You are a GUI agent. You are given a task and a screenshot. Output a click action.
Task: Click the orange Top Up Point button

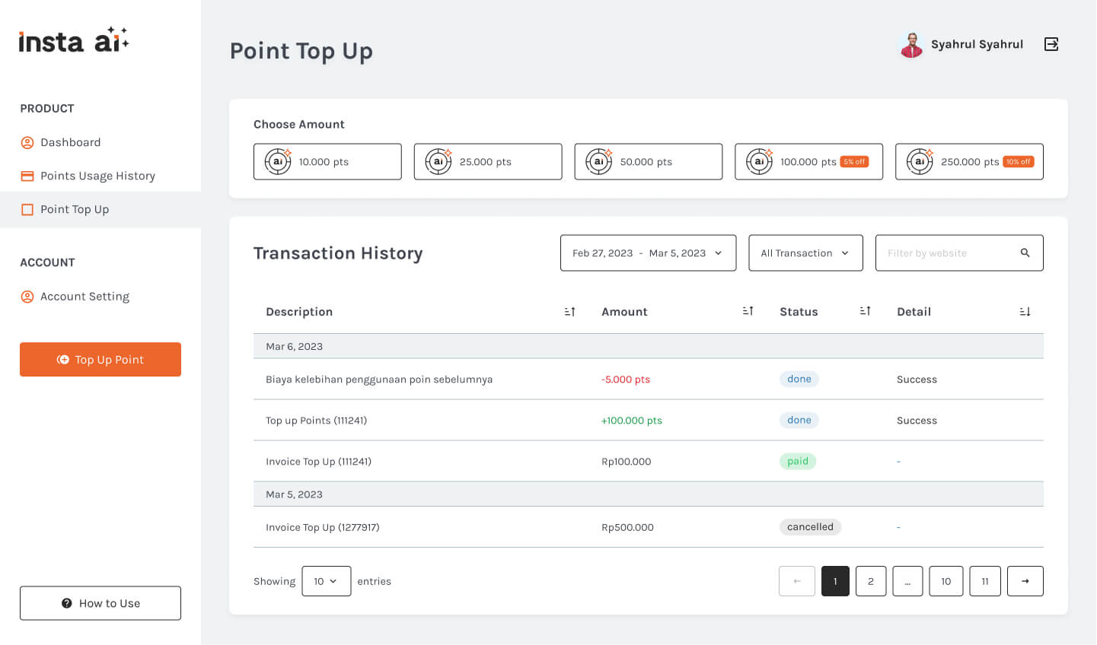(x=100, y=359)
